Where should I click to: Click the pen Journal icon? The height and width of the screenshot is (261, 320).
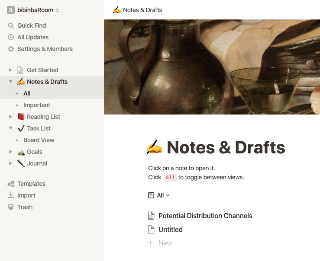(21, 163)
